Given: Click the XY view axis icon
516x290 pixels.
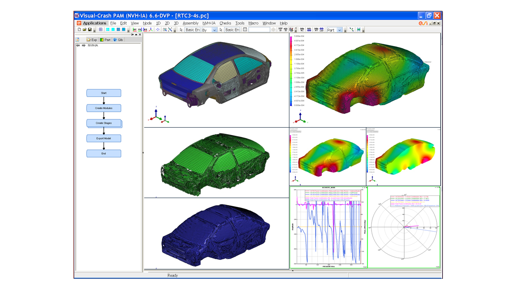Looking at the screenshot, I should pyautogui.click(x=135, y=30).
